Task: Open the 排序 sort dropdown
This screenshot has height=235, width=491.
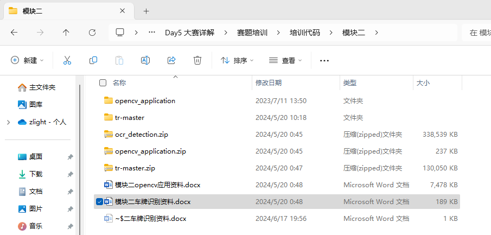Action: pos(237,60)
